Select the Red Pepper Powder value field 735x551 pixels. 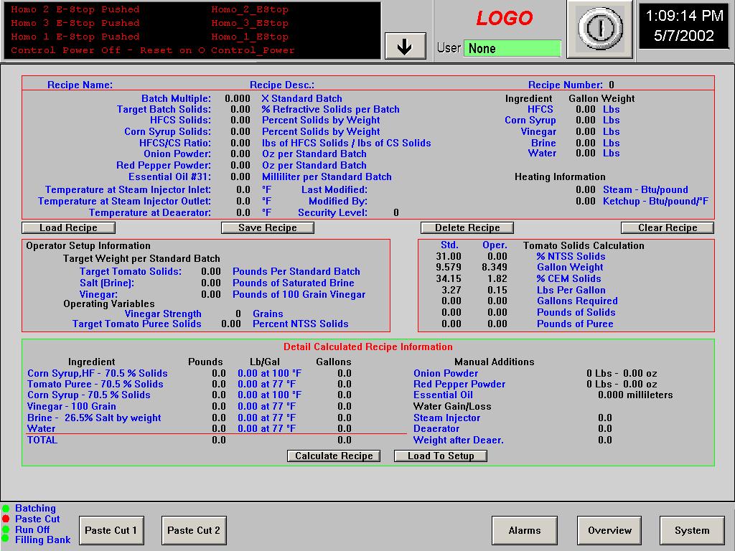240,166
